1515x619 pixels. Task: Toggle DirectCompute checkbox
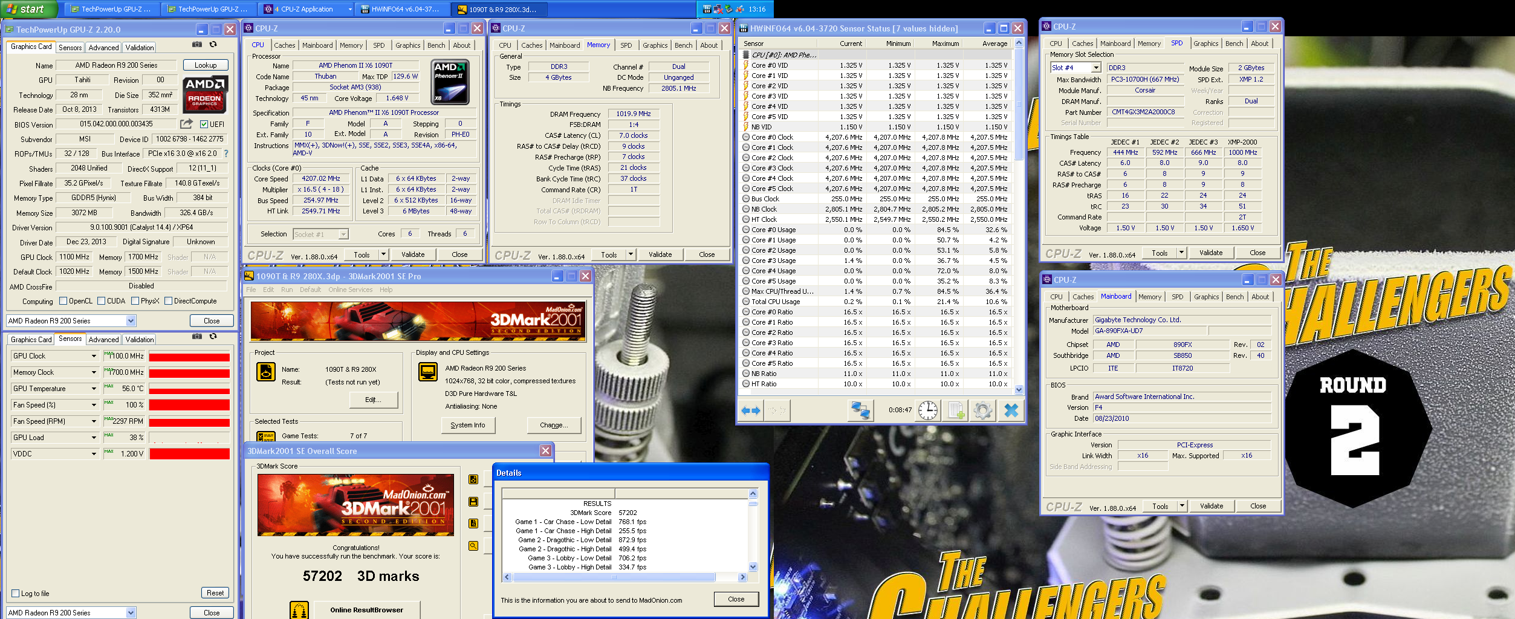(x=169, y=301)
